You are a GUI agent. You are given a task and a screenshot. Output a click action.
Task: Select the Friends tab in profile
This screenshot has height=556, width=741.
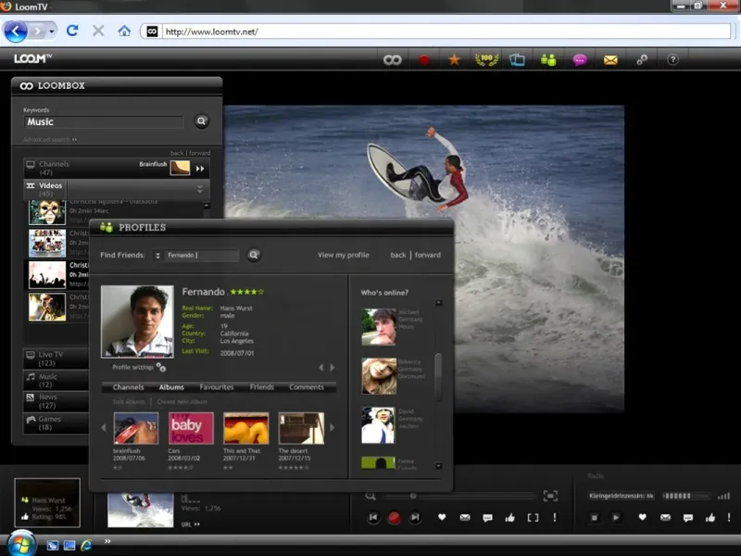point(262,387)
